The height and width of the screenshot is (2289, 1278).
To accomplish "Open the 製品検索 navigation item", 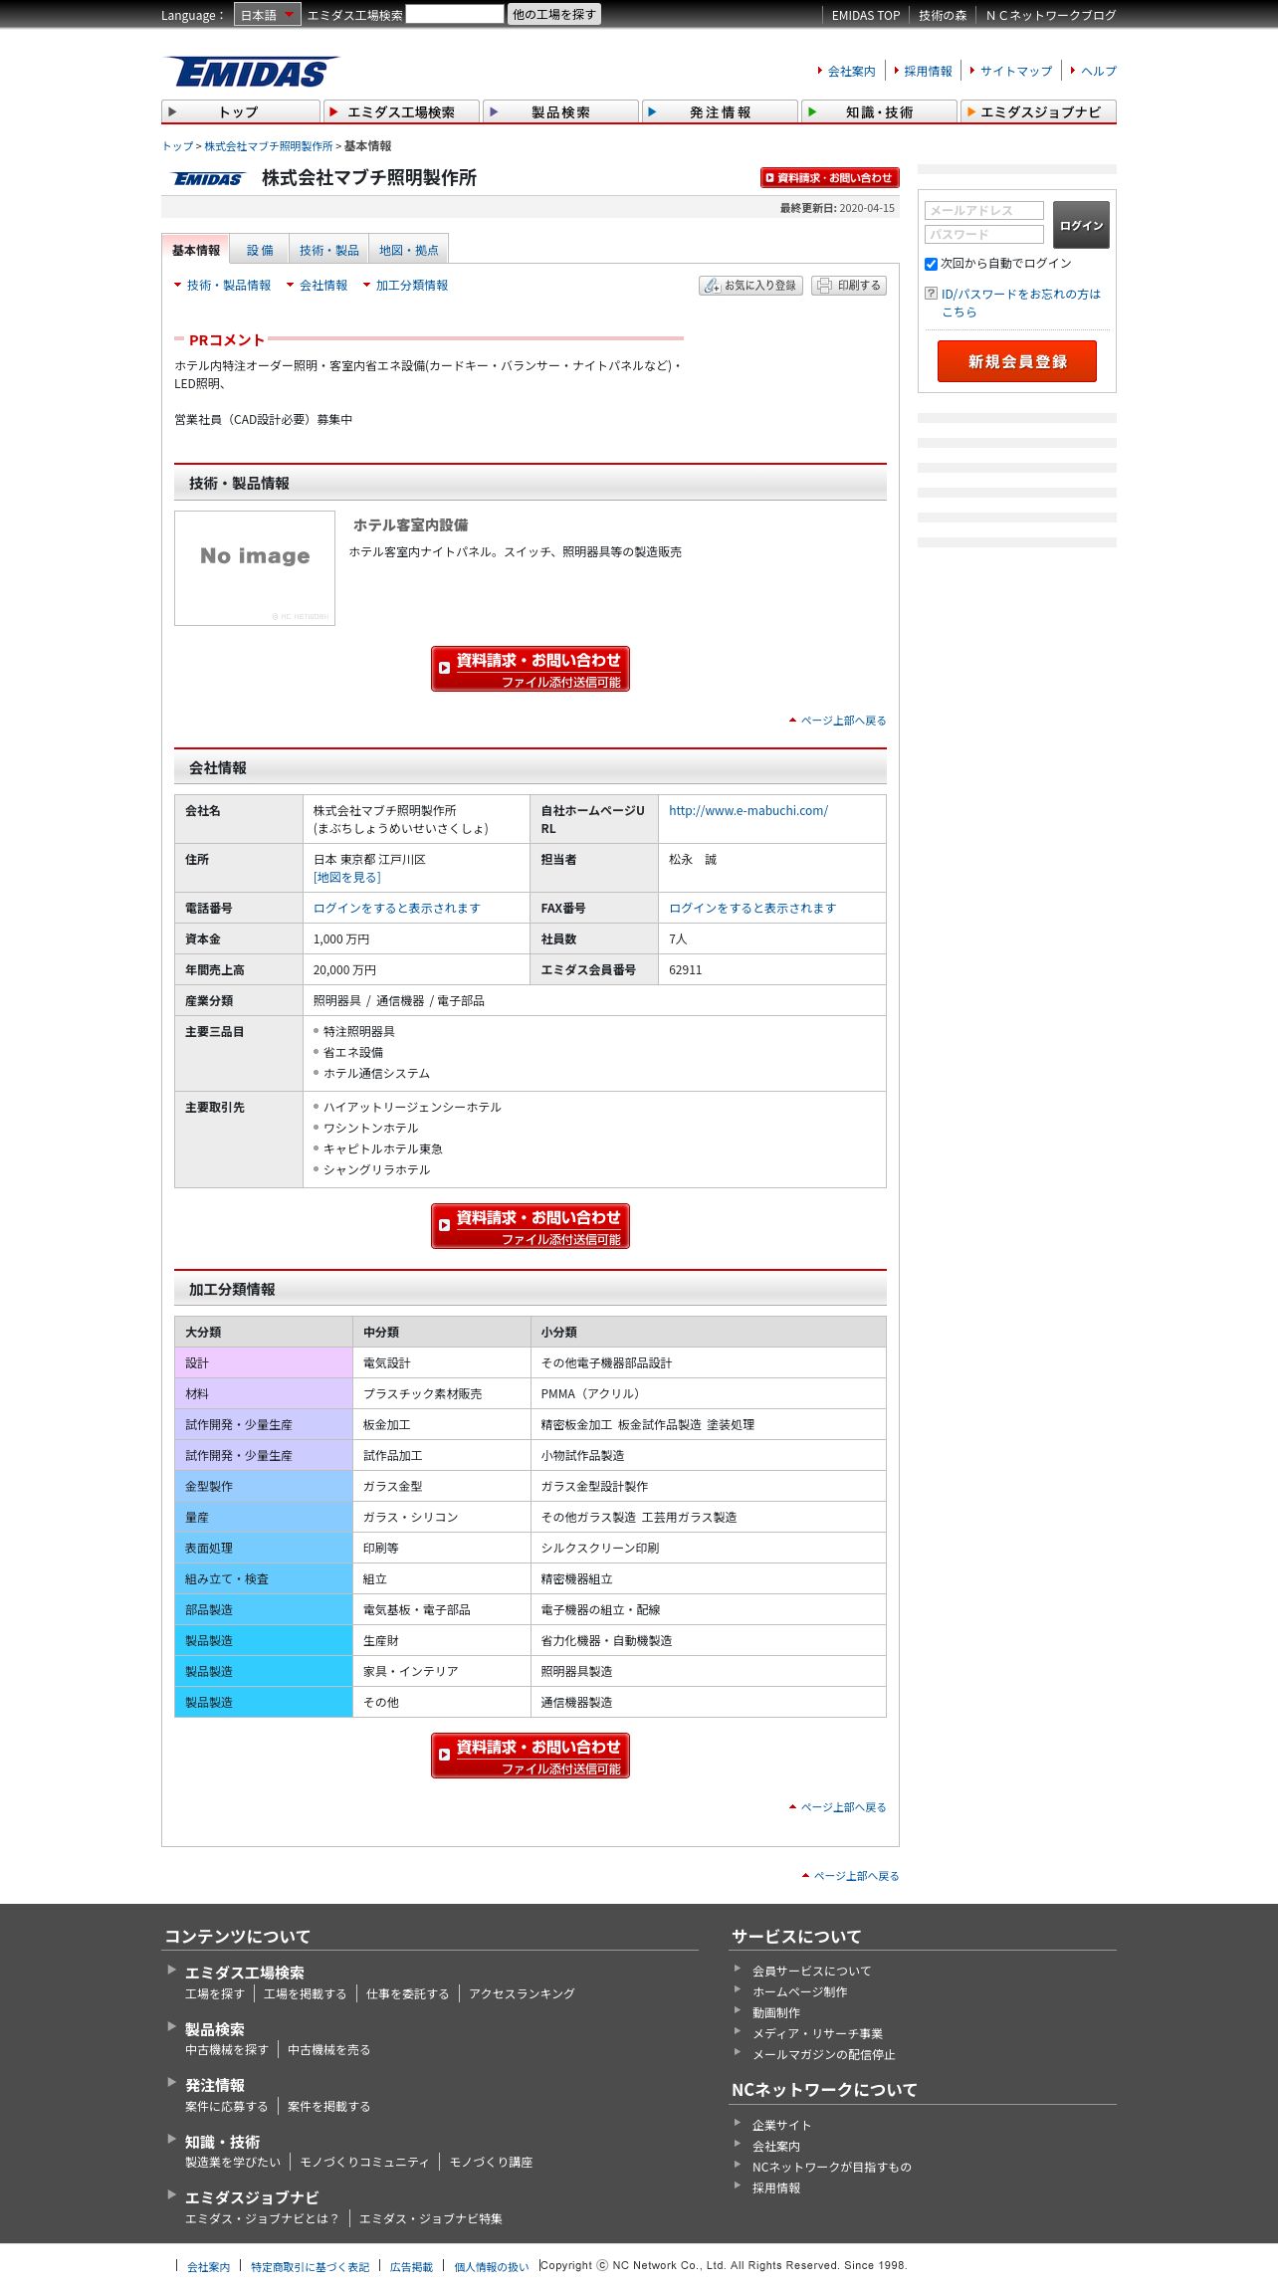I will pyautogui.click(x=560, y=111).
